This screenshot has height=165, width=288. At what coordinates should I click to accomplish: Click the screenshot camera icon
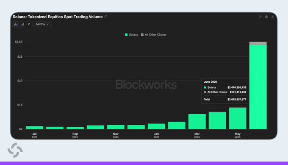pyautogui.click(x=266, y=17)
